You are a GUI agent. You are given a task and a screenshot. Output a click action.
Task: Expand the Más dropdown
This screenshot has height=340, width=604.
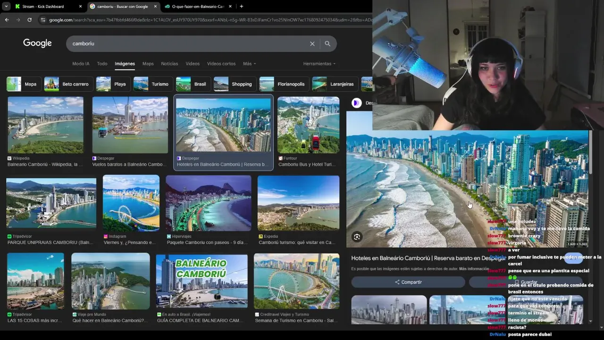[x=249, y=64]
